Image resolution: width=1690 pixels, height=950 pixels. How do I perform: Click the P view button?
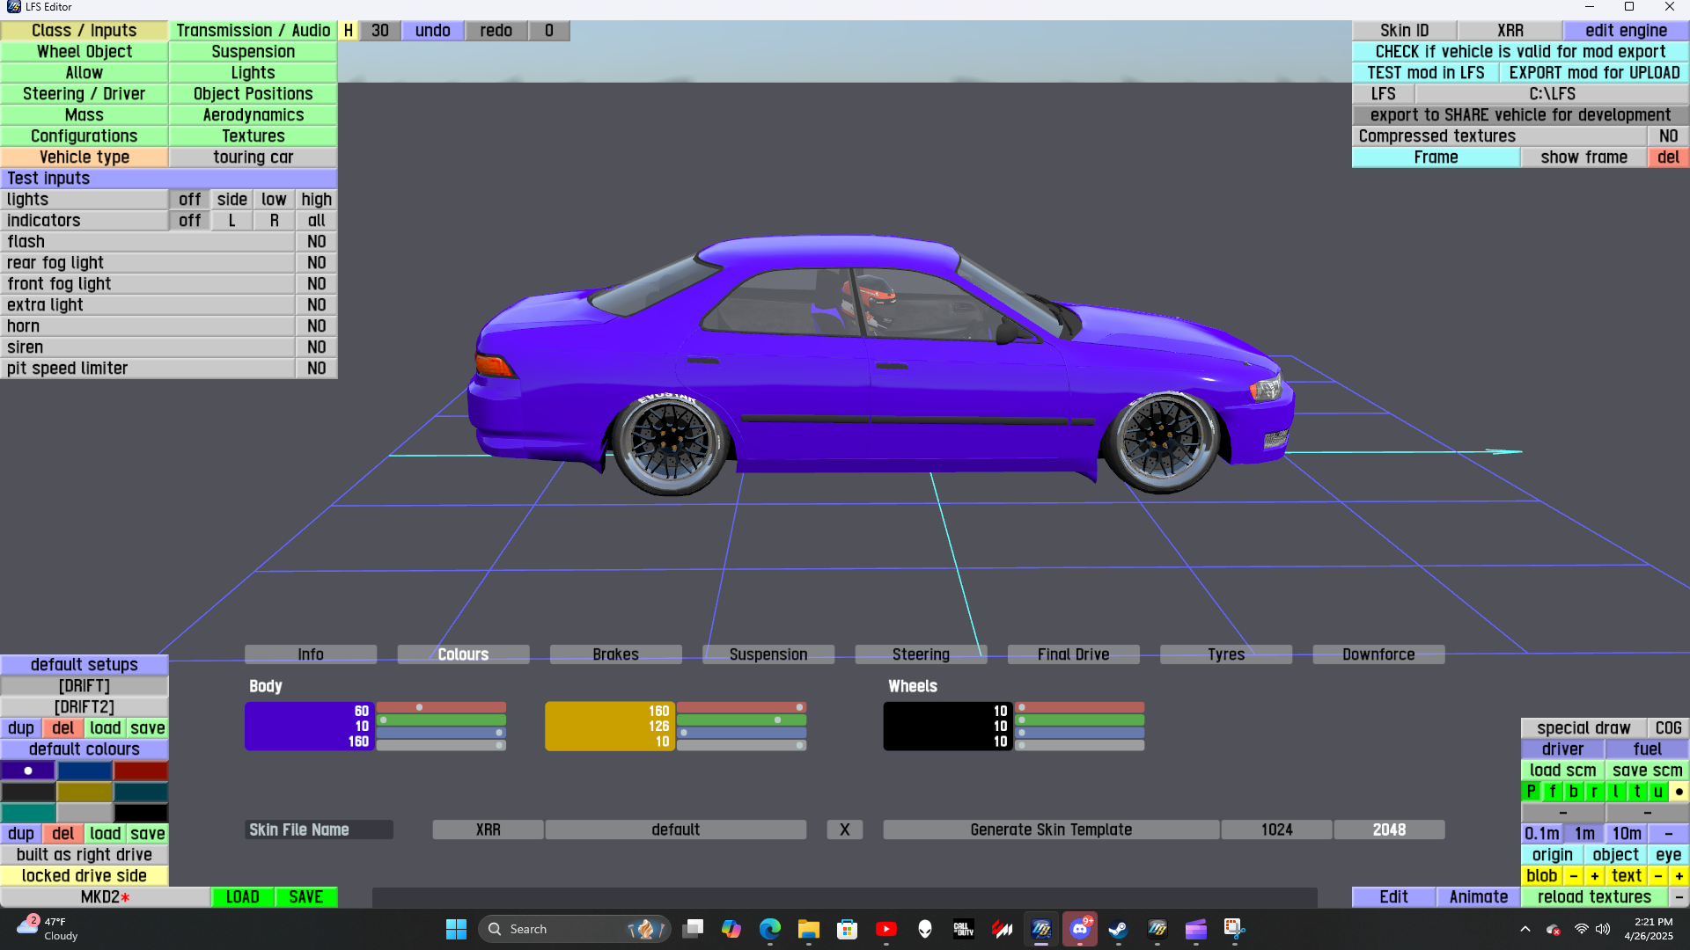[x=1531, y=791]
